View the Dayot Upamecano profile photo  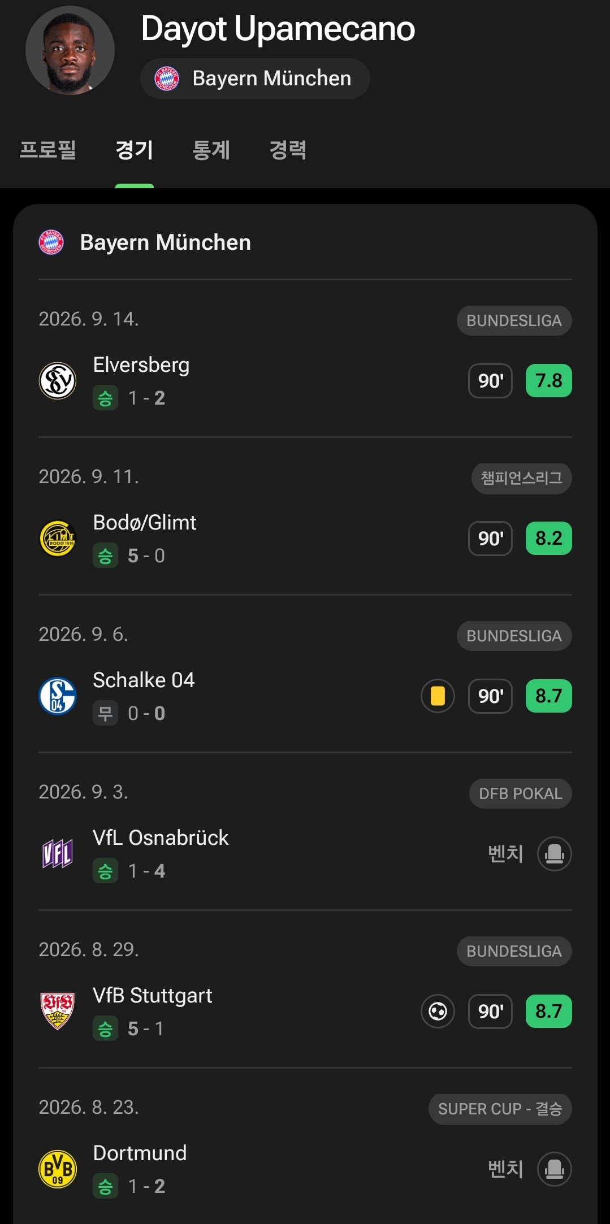pyautogui.click(x=70, y=50)
